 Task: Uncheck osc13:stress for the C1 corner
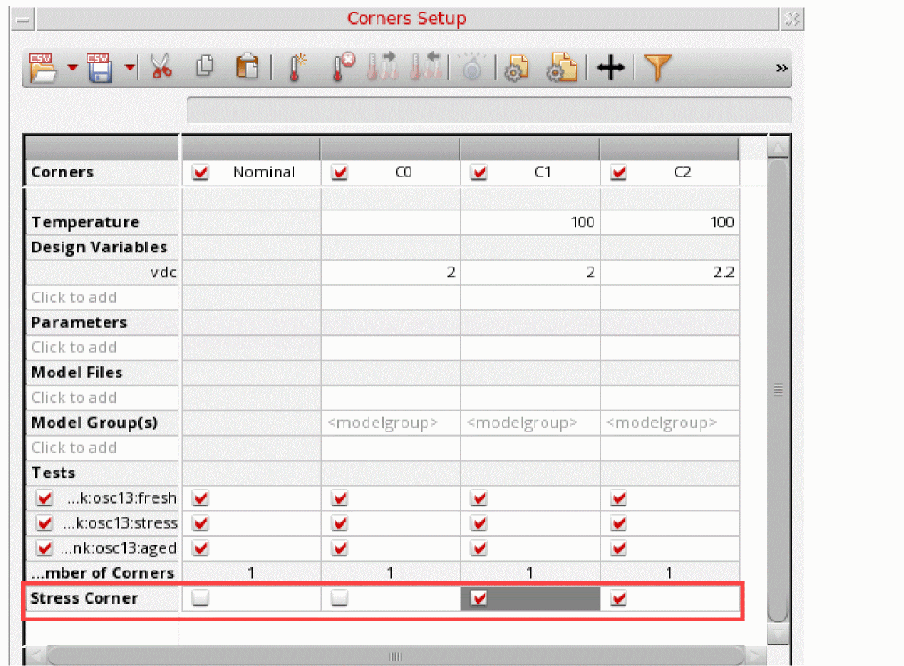click(479, 523)
